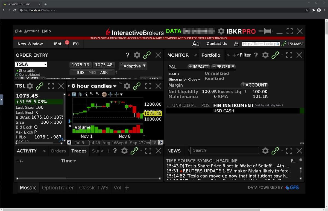This screenshot has height=211, width=328.
Task: Click chart timeline scroll right arrow
Action: [161, 142]
